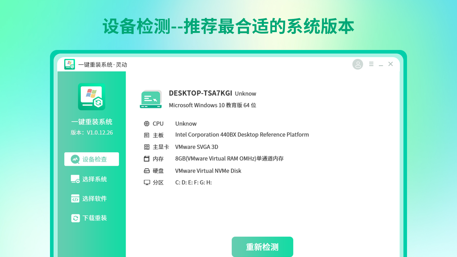Click the CPU gear icon
The height and width of the screenshot is (257, 457).
147,124
